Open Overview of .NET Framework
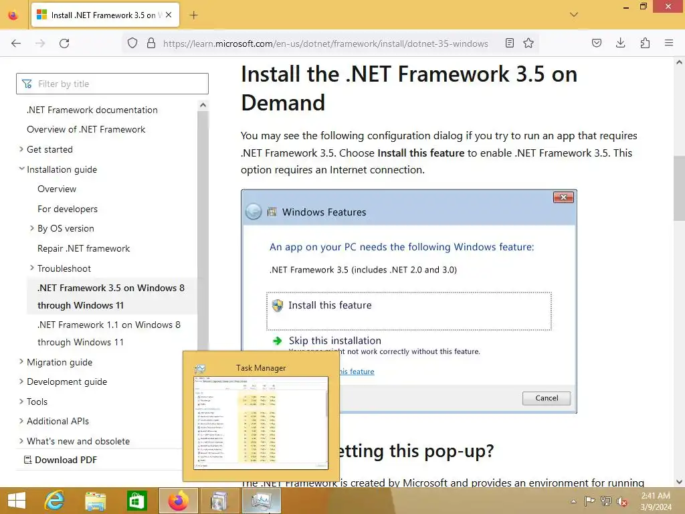This screenshot has width=685, height=514. tap(86, 129)
